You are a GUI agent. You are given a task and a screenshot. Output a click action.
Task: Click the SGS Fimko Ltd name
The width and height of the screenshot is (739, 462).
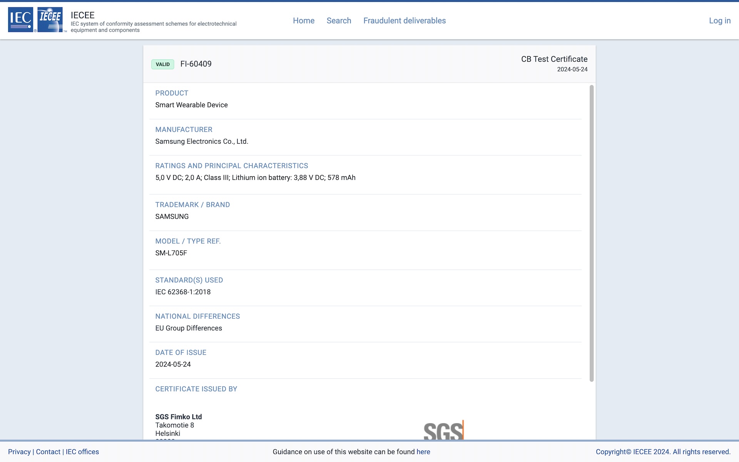178,417
